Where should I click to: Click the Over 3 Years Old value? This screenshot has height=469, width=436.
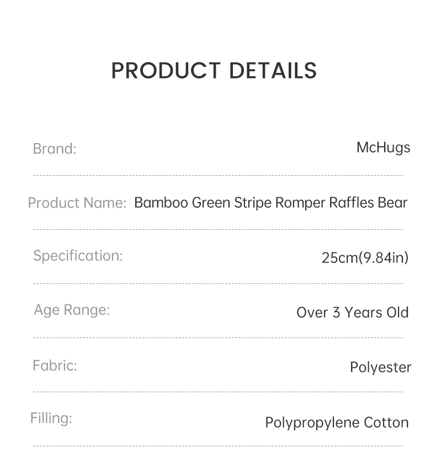(x=352, y=313)
